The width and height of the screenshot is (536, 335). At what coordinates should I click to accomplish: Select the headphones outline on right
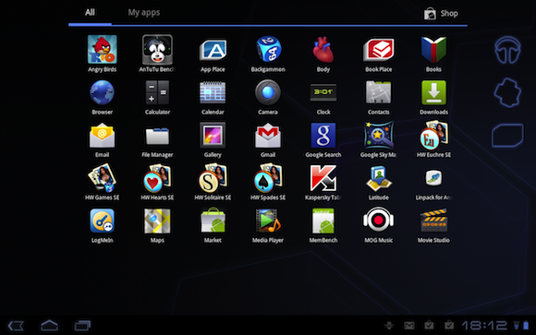[x=507, y=50]
